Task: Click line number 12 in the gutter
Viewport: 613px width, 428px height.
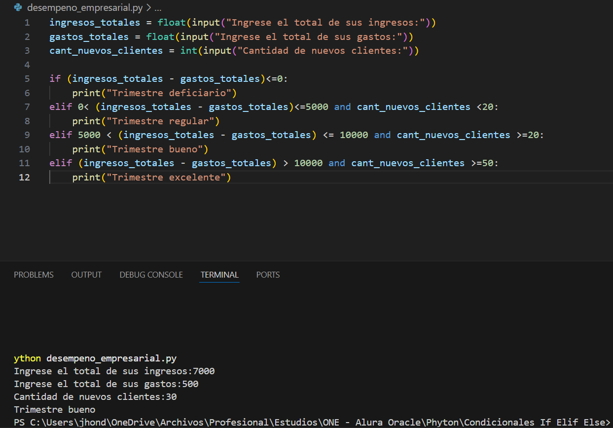Action: pos(24,177)
